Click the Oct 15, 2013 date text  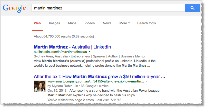click(57, 91)
